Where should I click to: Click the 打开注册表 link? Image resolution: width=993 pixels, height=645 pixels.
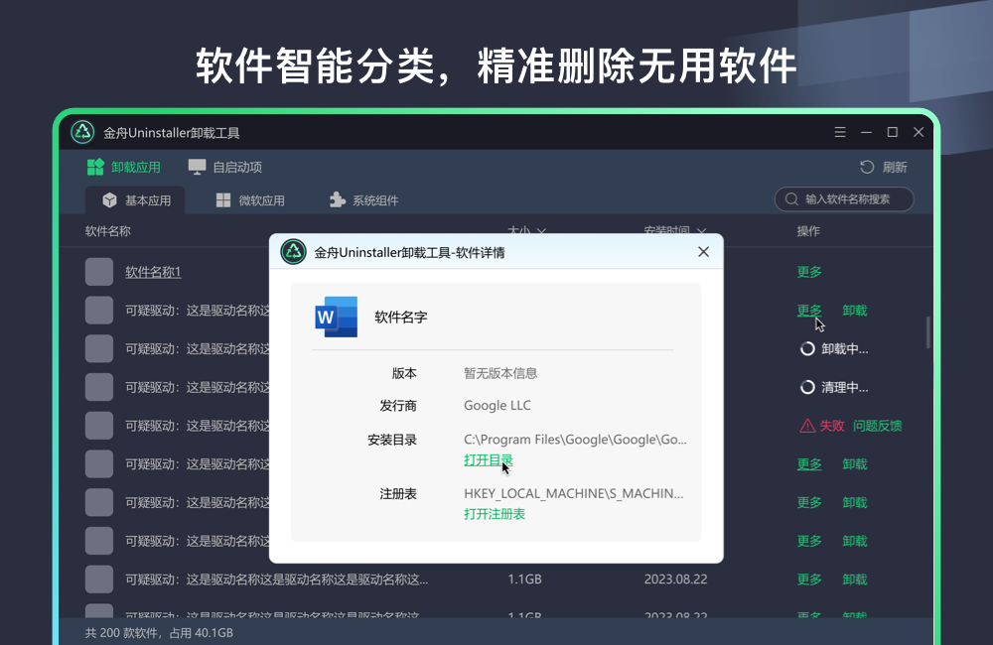[x=495, y=514]
